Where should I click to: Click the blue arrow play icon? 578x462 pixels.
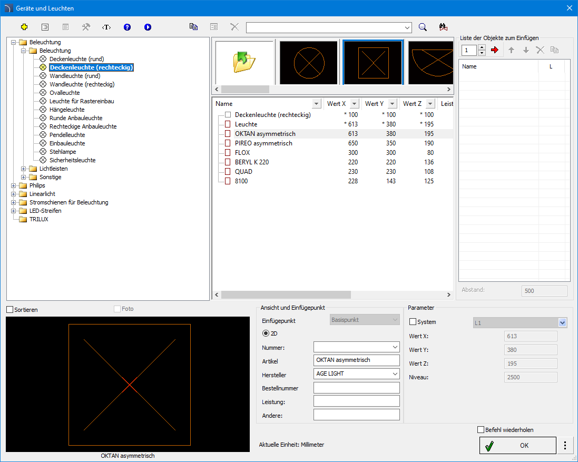click(x=148, y=27)
